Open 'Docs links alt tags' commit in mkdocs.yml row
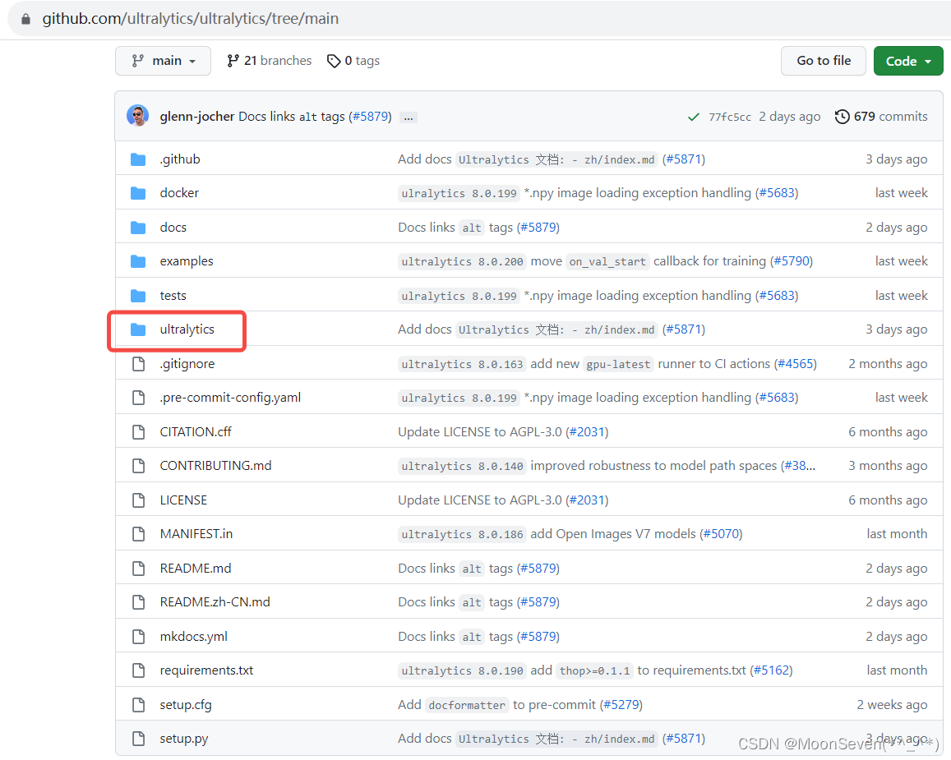Image resolution: width=951 pixels, height=760 pixels. 455,637
